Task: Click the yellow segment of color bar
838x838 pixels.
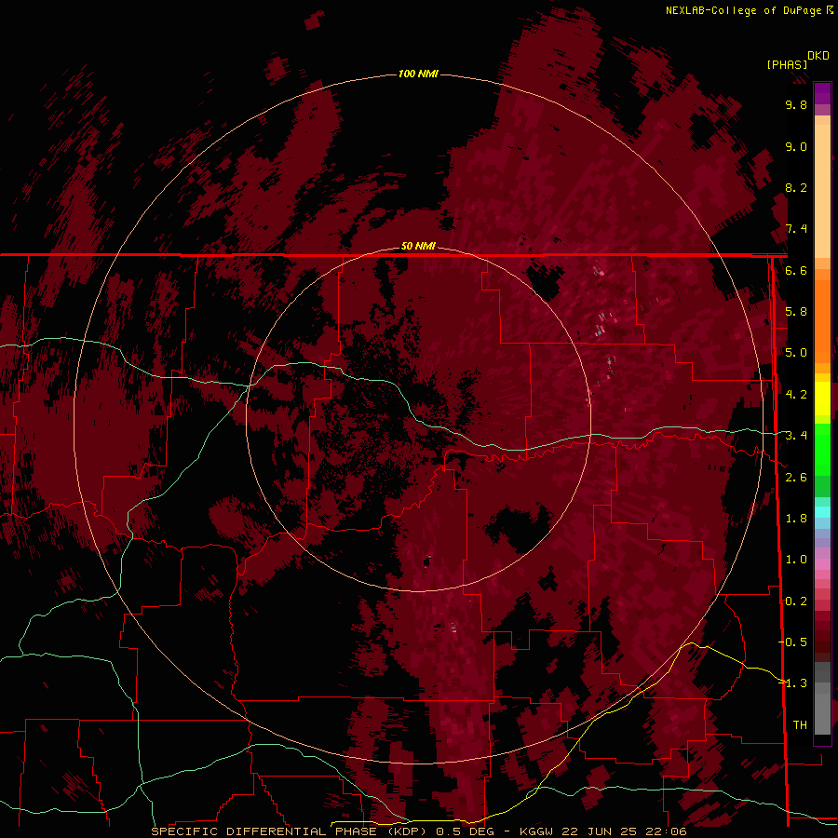Action: point(822,399)
